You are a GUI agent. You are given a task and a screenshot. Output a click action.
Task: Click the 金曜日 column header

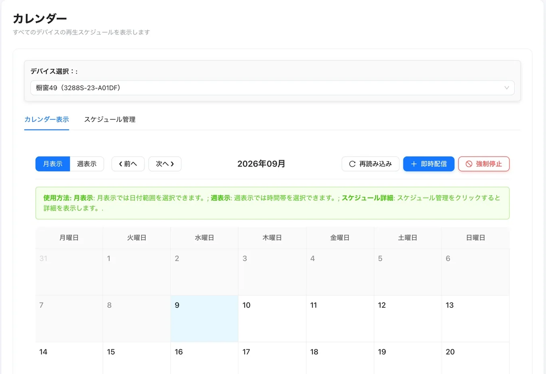(x=340, y=238)
